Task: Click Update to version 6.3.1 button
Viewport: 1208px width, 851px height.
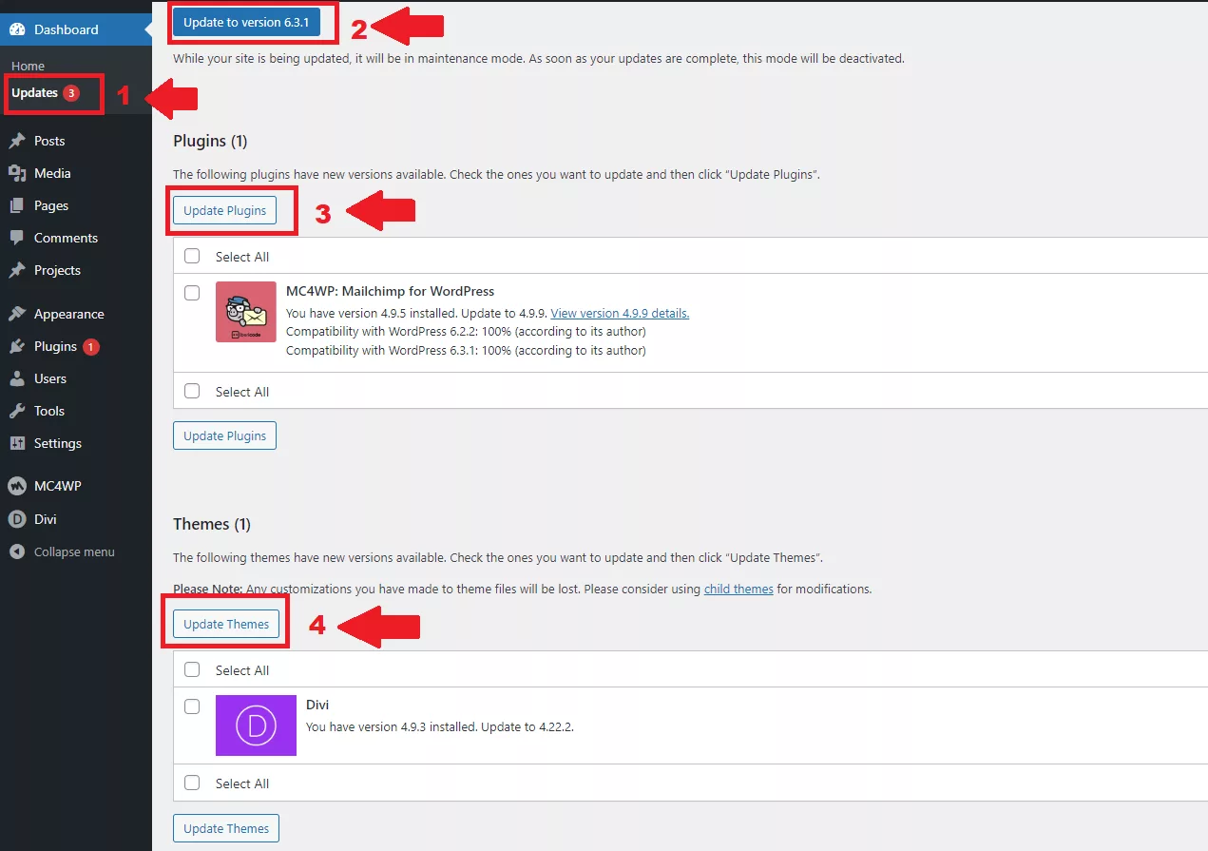Action: tap(246, 22)
